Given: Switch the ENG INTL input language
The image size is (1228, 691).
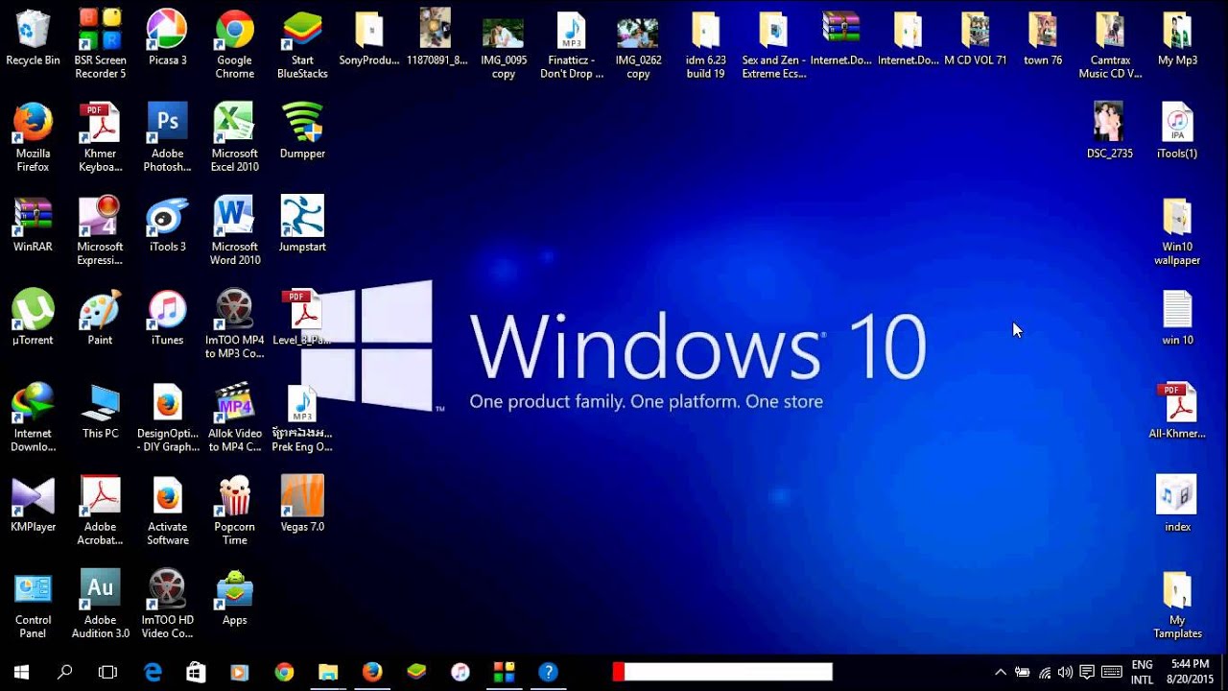Looking at the screenshot, I should coord(1142,672).
